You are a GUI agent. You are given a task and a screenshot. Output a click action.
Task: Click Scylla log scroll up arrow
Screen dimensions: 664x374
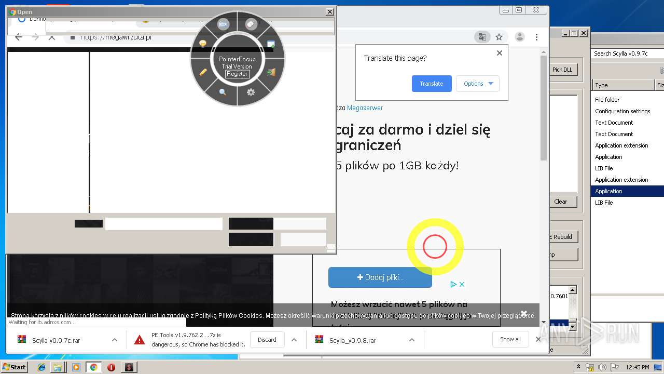pyautogui.click(x=573, y=290)
